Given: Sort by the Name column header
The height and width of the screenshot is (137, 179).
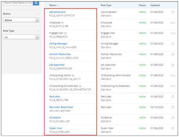Looking at the screenshot, I should [x=53, y=5].
